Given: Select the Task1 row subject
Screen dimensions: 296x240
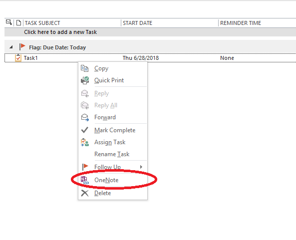Looking at the screenshot, I should [30, 58].
